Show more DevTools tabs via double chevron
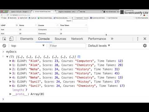 tap(112, 39)
